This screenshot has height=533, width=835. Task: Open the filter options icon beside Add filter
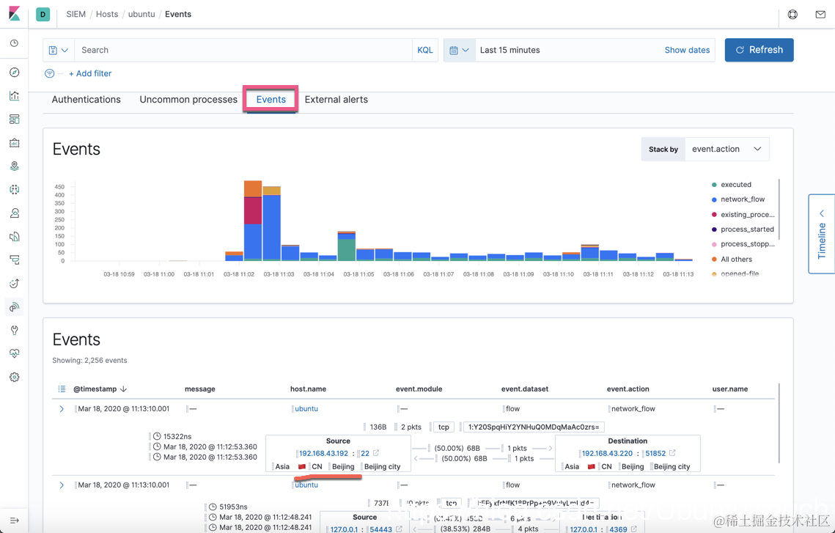tap(50, 73)
